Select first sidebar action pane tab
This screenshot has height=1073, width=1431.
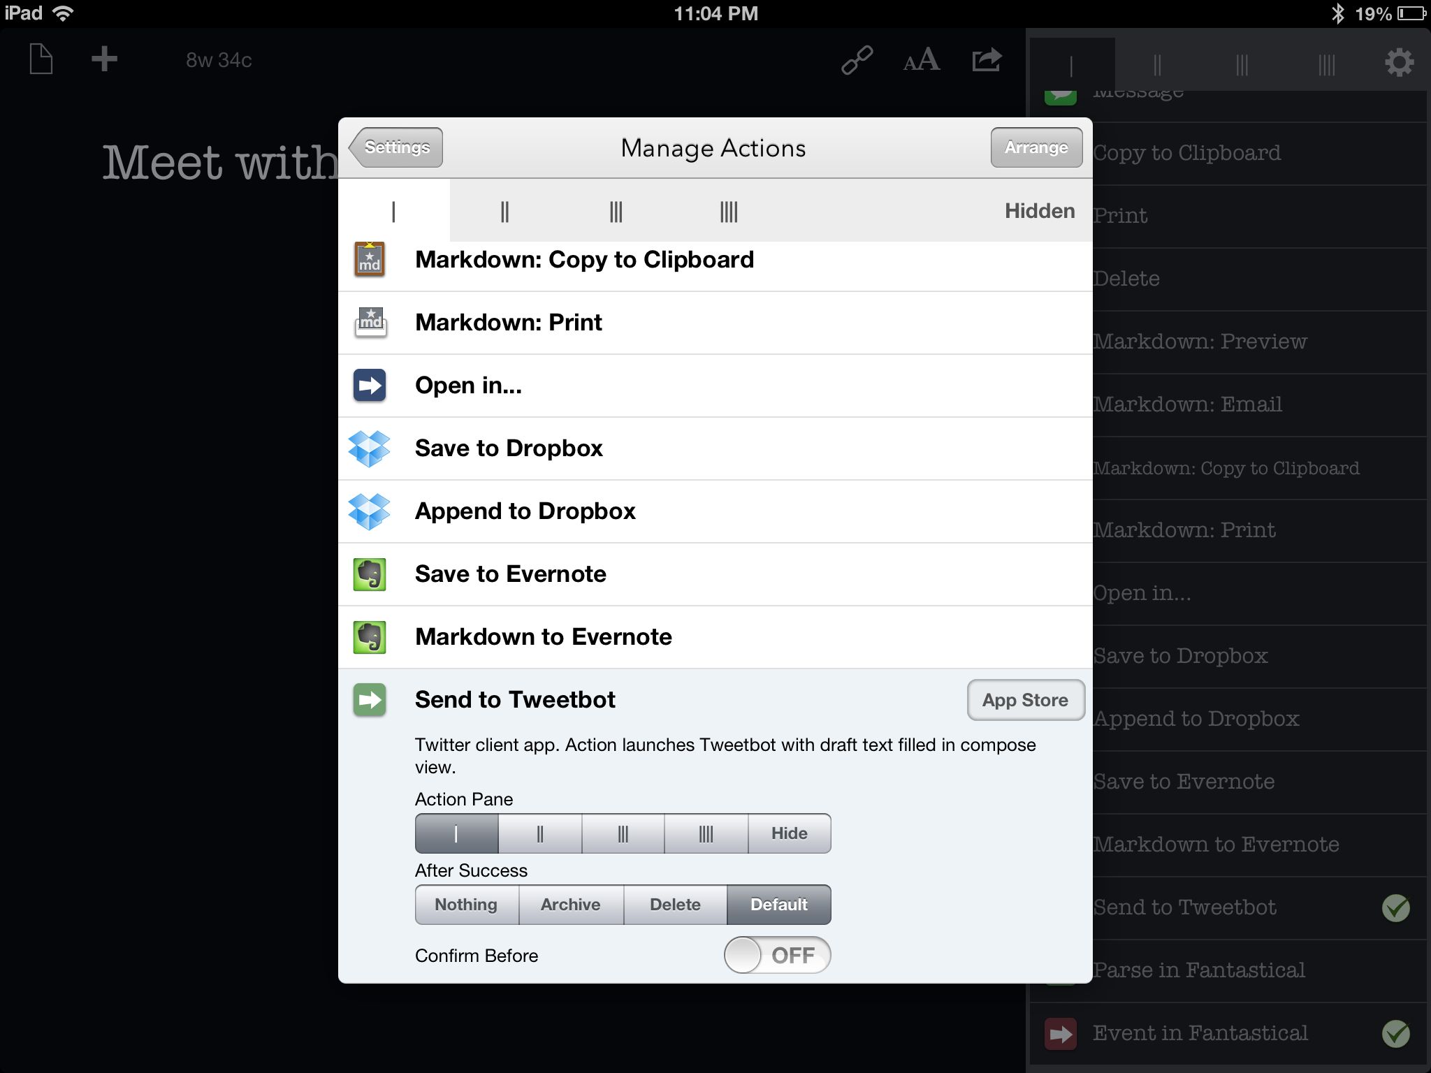point(1071,65)
